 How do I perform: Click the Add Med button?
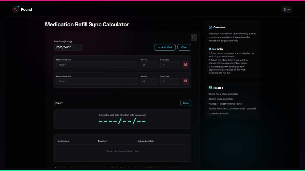165,47
